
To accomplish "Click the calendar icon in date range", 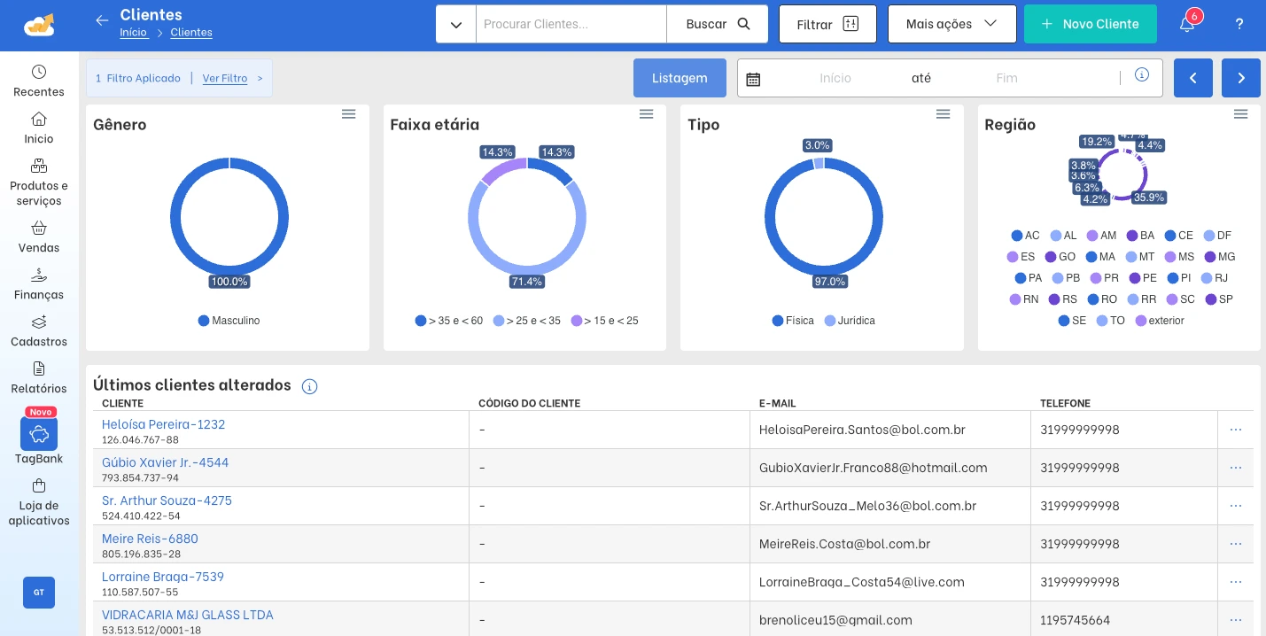I will [753, 79].
